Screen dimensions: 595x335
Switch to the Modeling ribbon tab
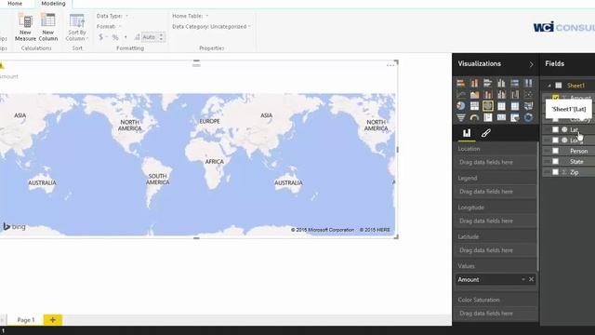pos(53,4)
